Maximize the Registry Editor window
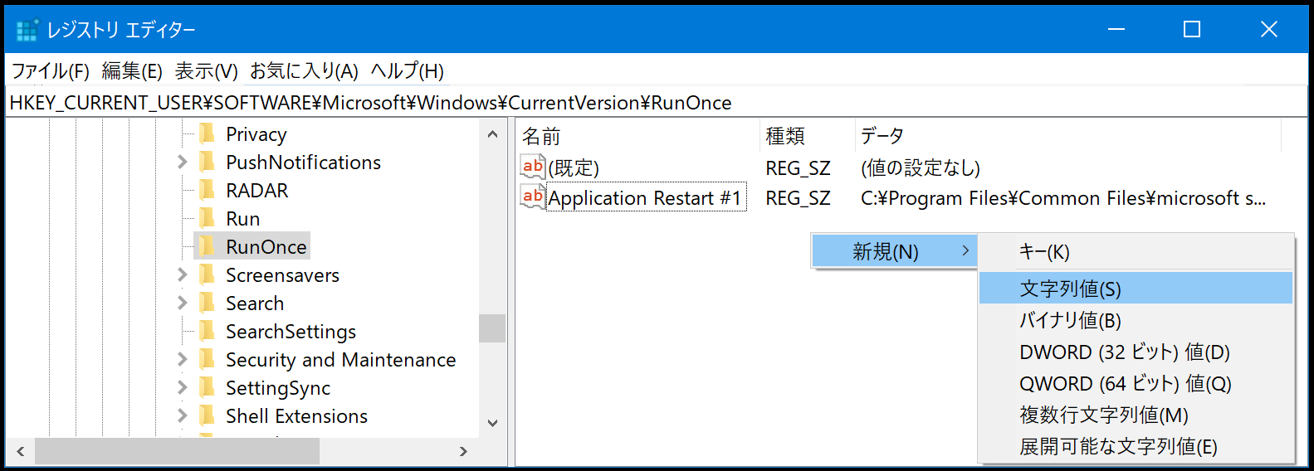The width and height of the screenshot is (1314, 471). pos(1192,30)
